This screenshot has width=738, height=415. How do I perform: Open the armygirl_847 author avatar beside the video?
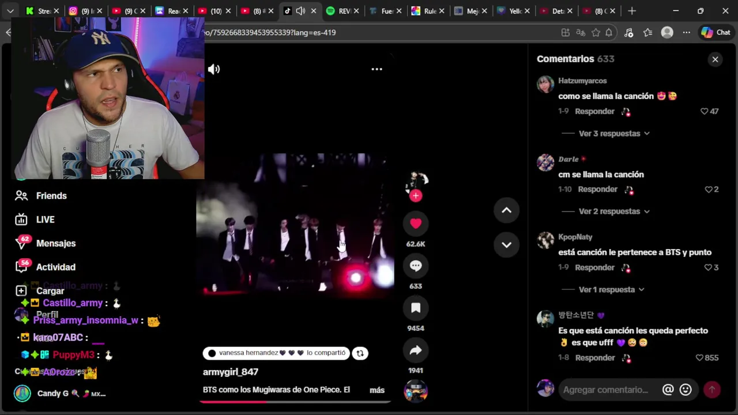tap(416, 181)
